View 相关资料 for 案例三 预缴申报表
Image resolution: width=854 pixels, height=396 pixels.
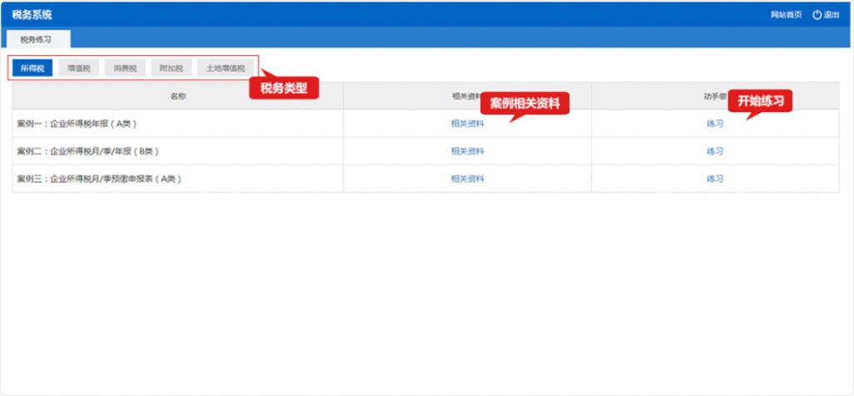[x=467, y=178]
